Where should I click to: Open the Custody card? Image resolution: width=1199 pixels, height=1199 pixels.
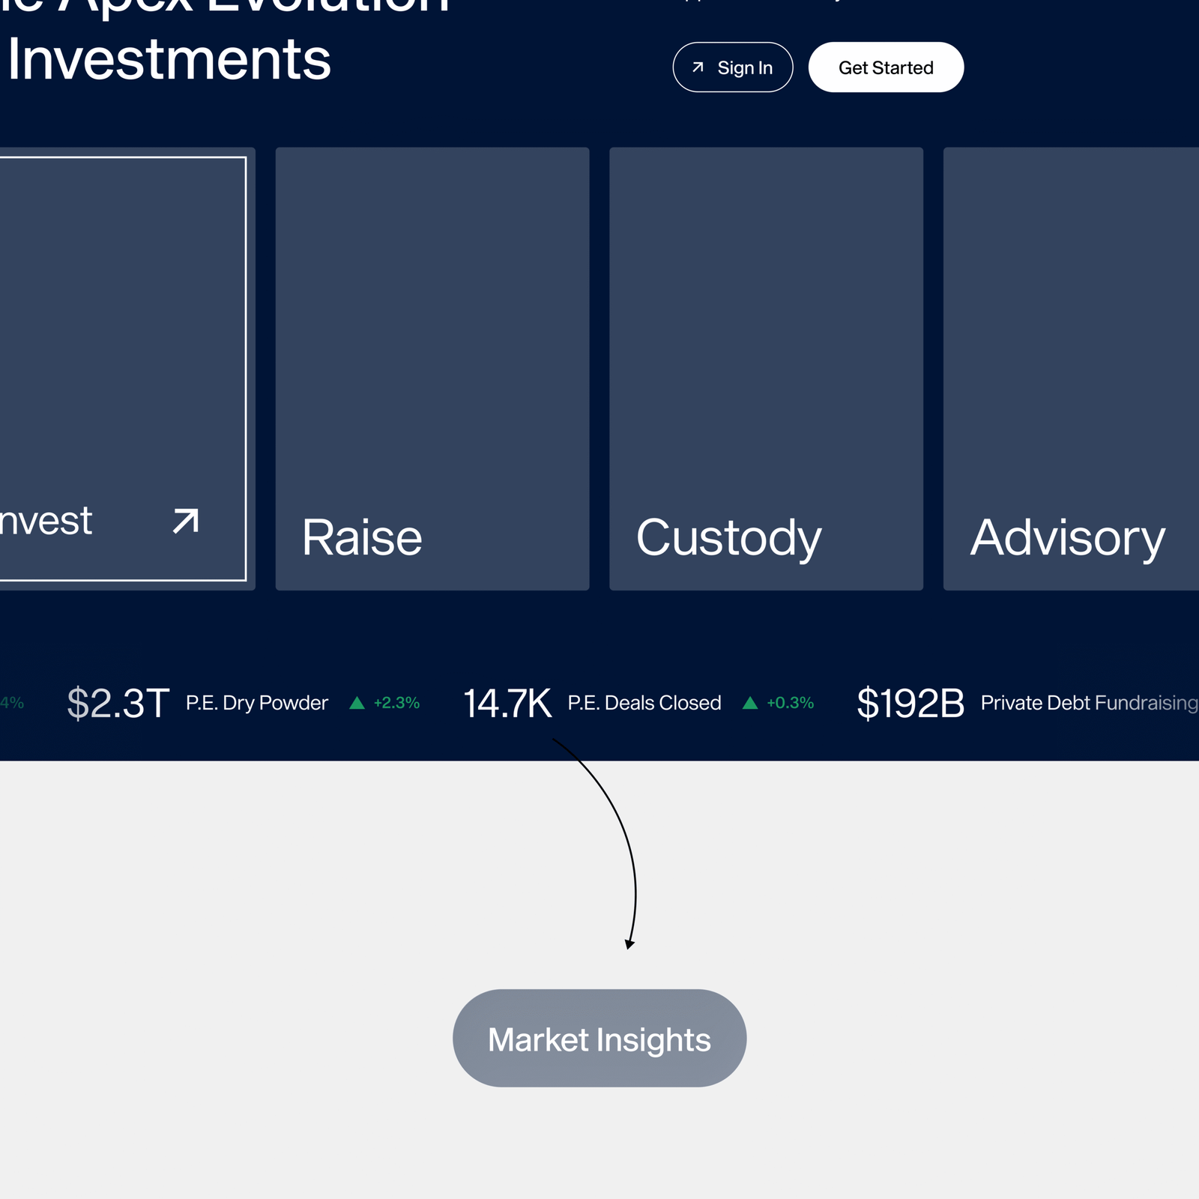pos(766,369)
